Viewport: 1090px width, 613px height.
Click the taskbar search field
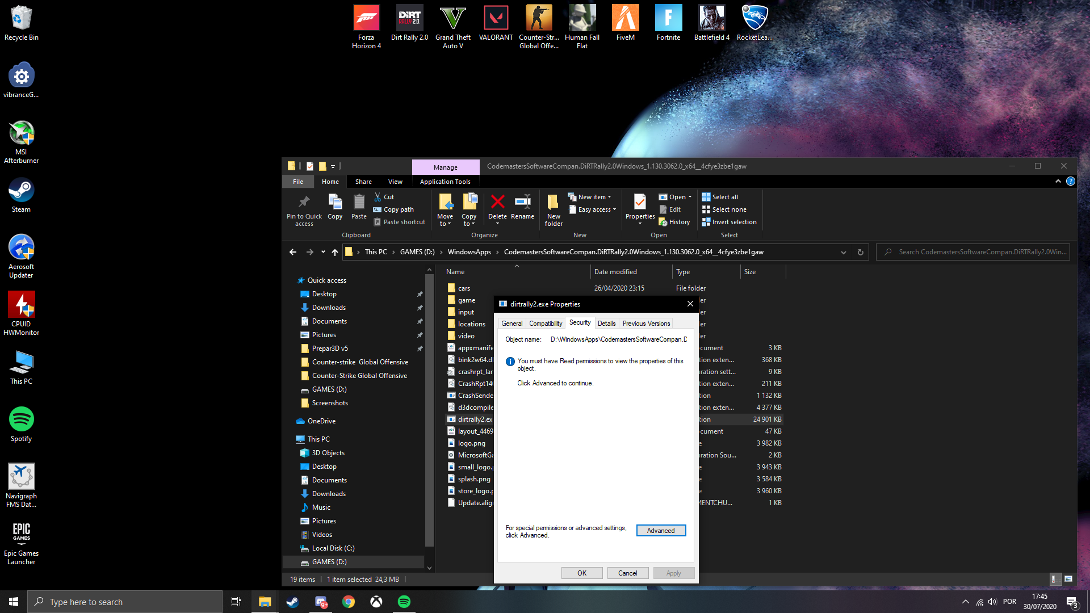pyautogui.click(x=125, y=602)
